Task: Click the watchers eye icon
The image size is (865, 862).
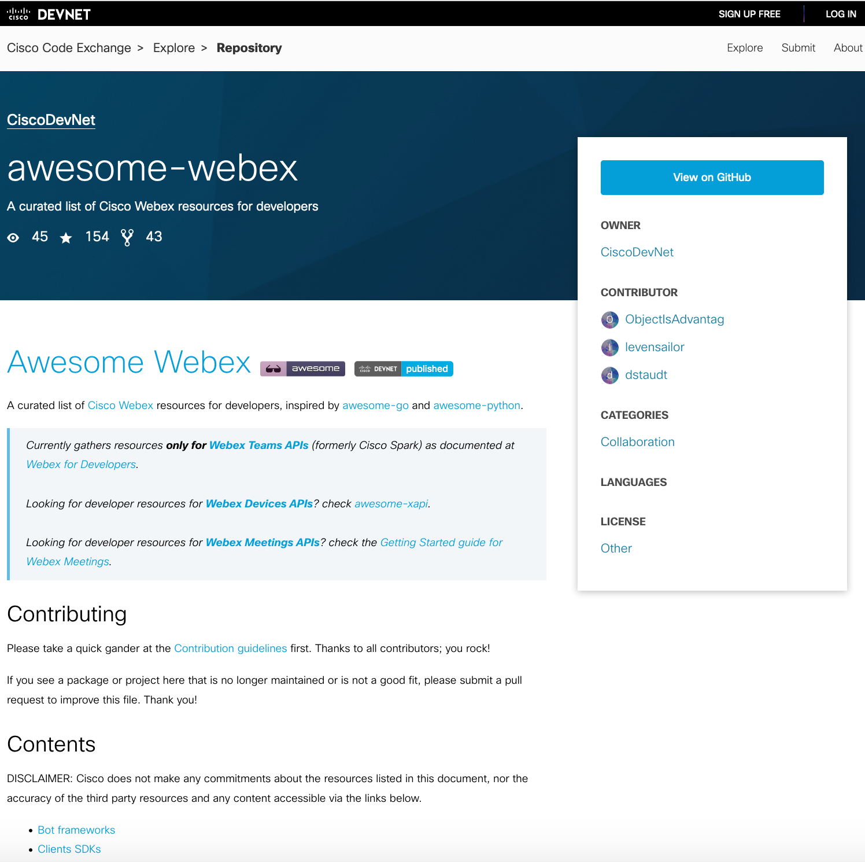Action: click(x=13, y=237)
